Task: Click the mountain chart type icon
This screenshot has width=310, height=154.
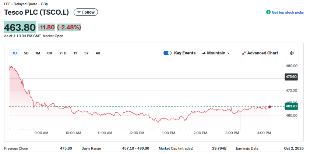Action: 204,53
